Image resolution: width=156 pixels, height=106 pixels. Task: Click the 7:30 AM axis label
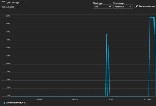(x=39, y=99)
